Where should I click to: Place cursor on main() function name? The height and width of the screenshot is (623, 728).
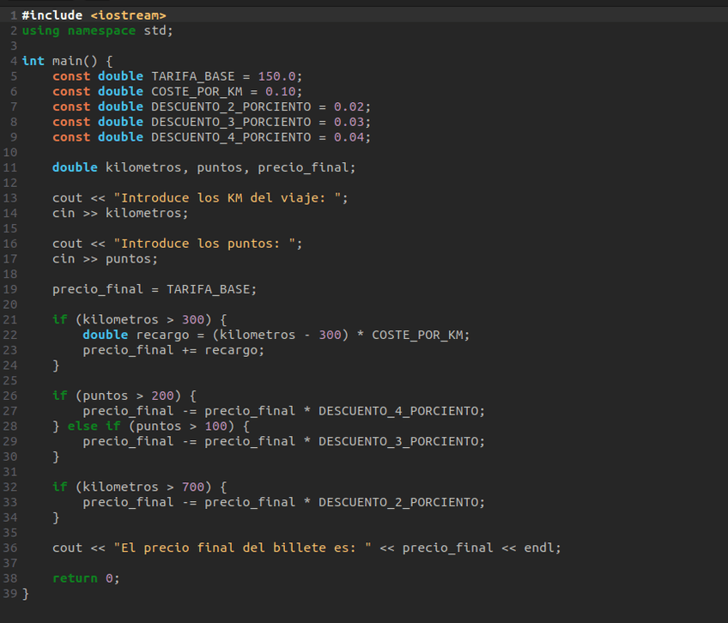[x=68, y=61]
